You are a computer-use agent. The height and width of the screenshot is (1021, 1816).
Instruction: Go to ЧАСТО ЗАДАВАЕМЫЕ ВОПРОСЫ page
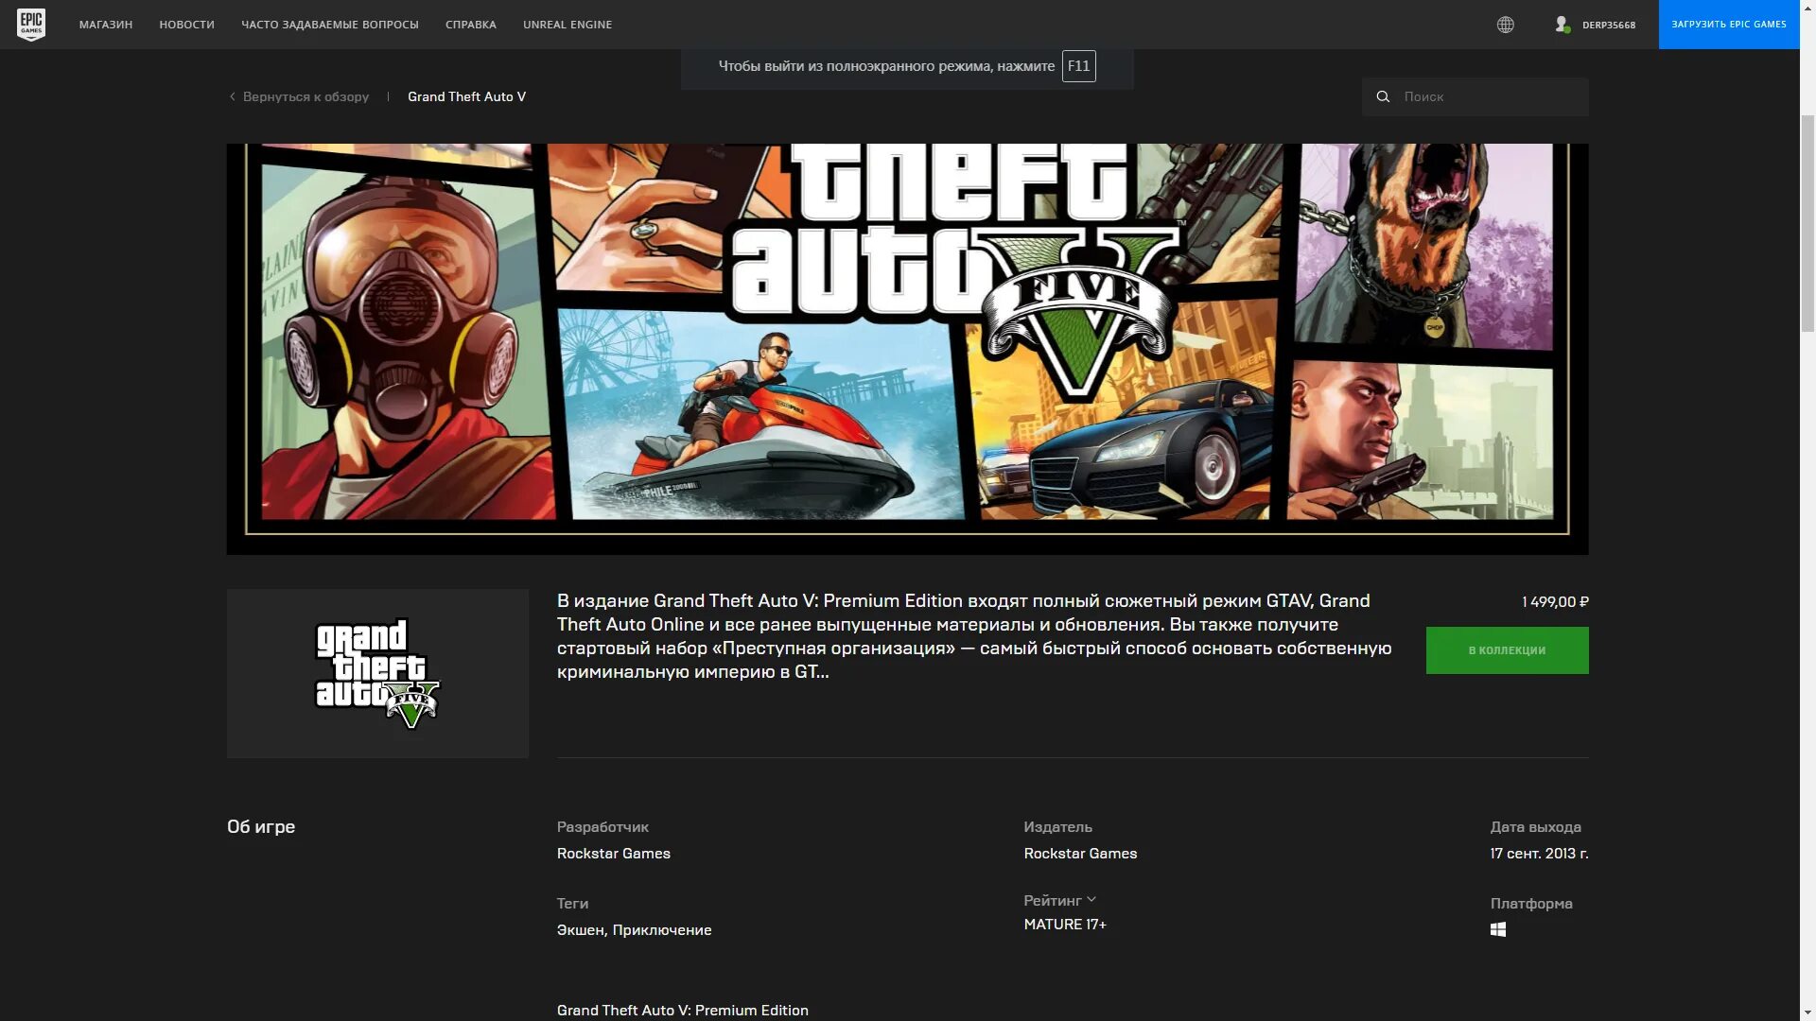coord(329,25)
